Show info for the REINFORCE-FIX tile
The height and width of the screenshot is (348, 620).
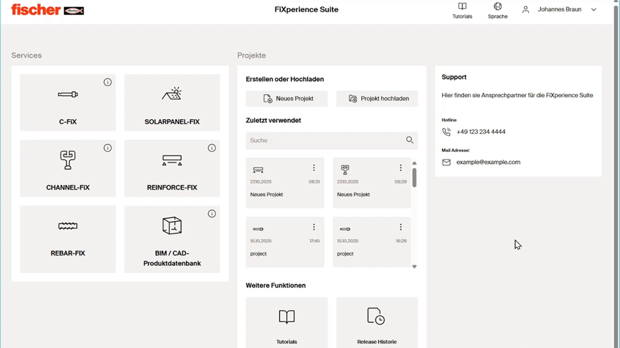[212, 148]
